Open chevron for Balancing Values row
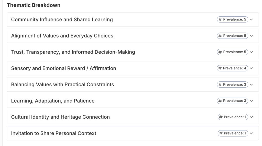Image resolution: width=262 pixels, height=146 pixels. (x=252, y=84)
